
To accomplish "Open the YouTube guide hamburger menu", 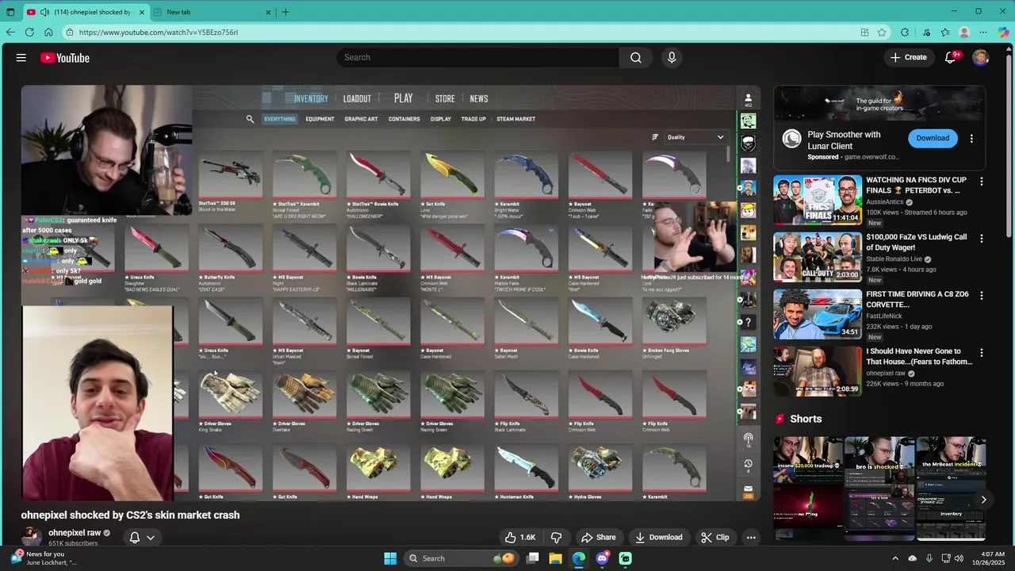I will click(x=21, y=58).
